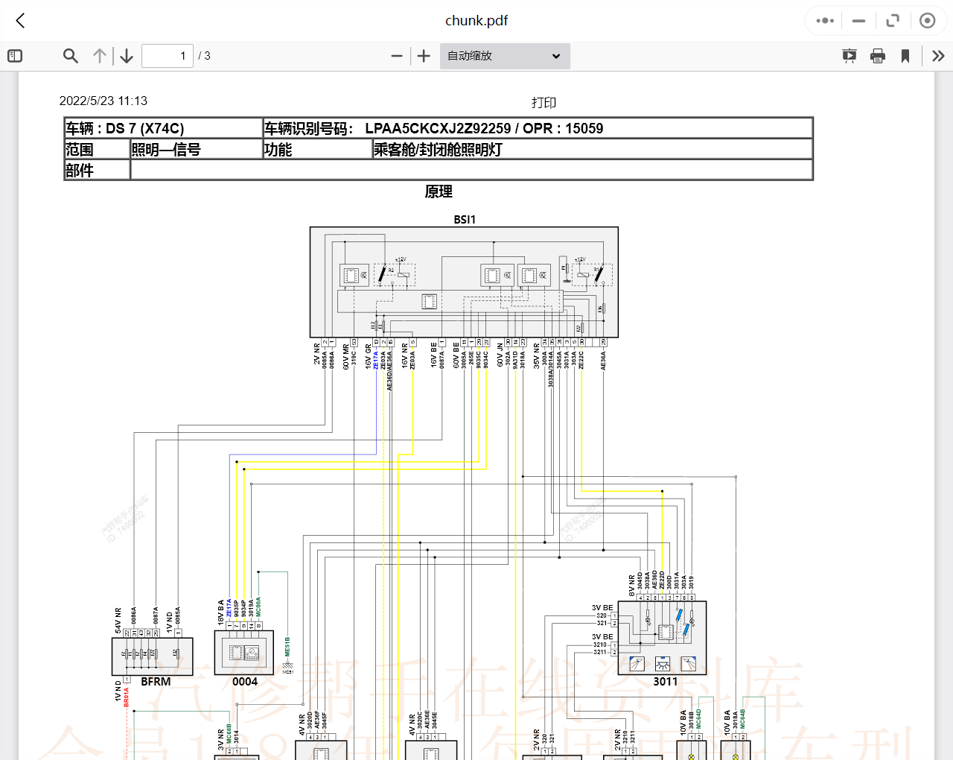Toggle the sidebar panel

click(x=15, y=56)
